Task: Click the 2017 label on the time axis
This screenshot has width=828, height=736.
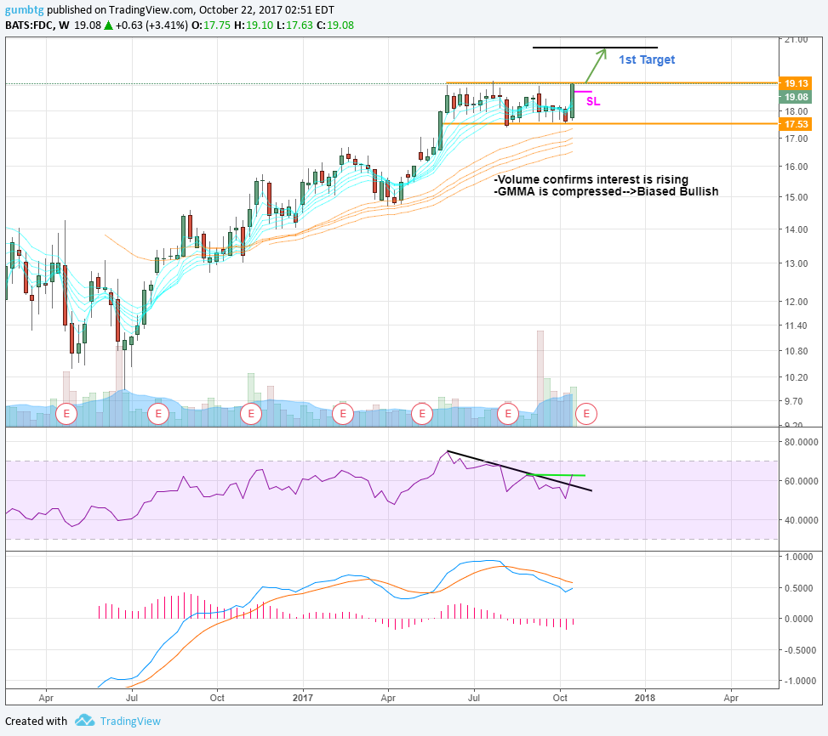Action: (x=303, y=698)
